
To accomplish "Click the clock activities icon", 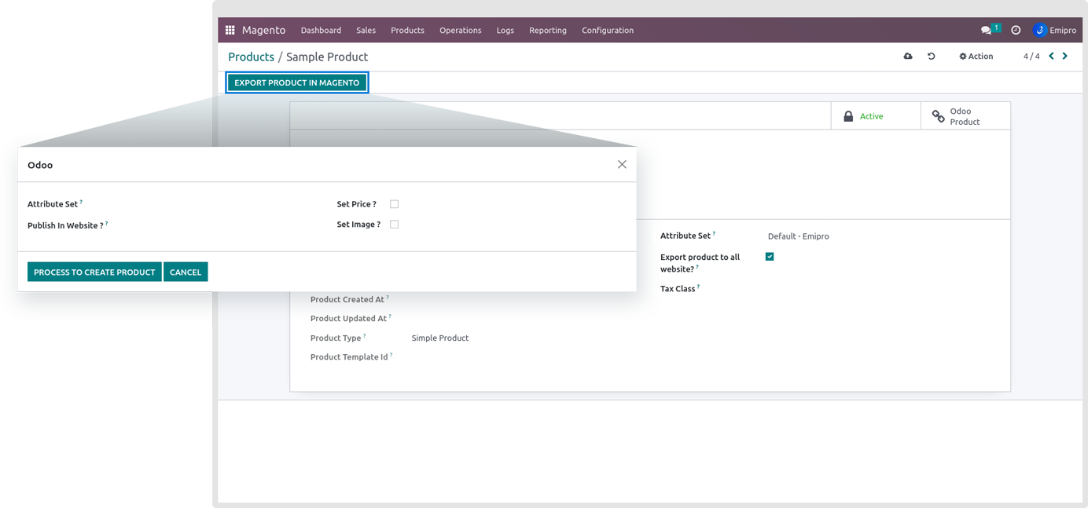I will pos(1016,31).
